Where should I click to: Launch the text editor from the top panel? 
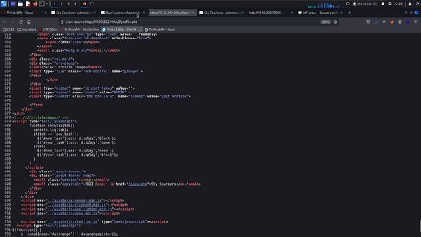click(x=28, y=4)
